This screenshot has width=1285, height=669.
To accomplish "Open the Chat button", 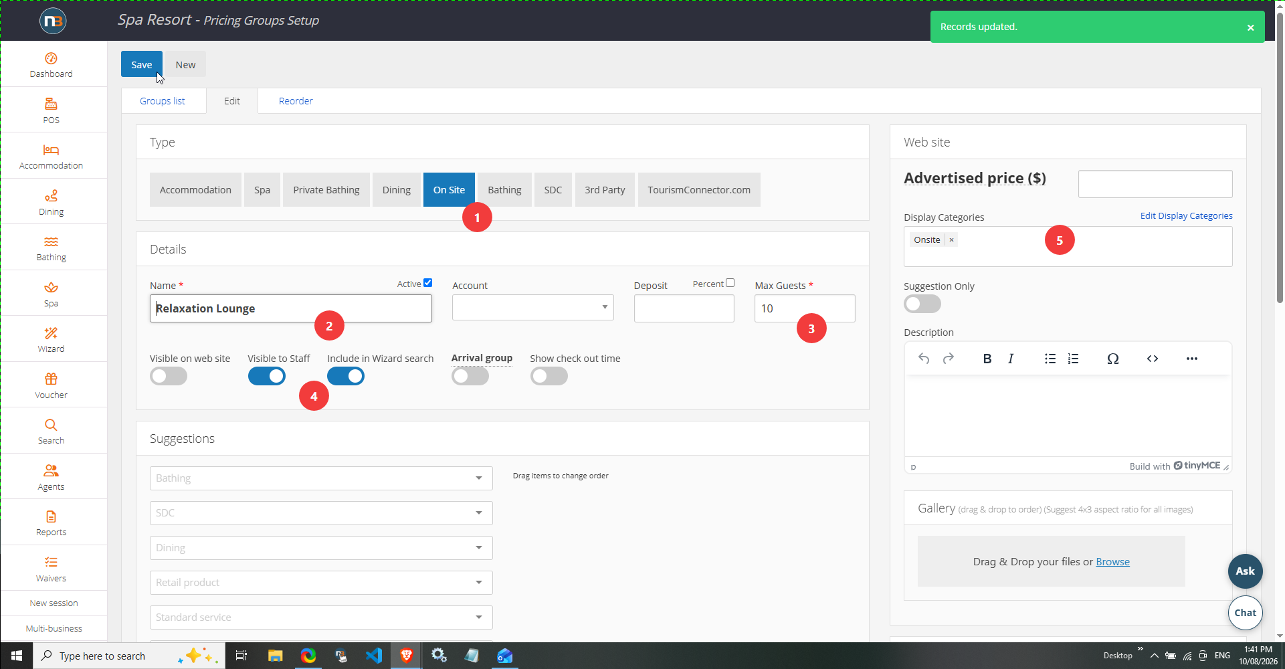I will (x=1245, y=613).
